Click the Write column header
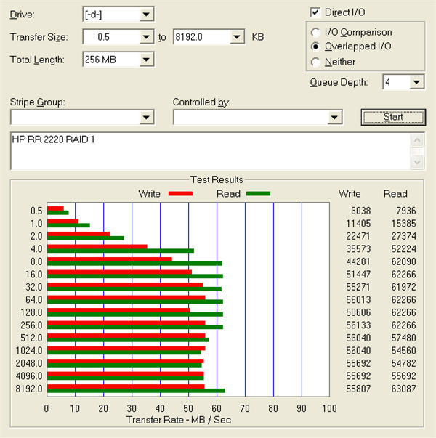436x438 pixels. [350, 194]
